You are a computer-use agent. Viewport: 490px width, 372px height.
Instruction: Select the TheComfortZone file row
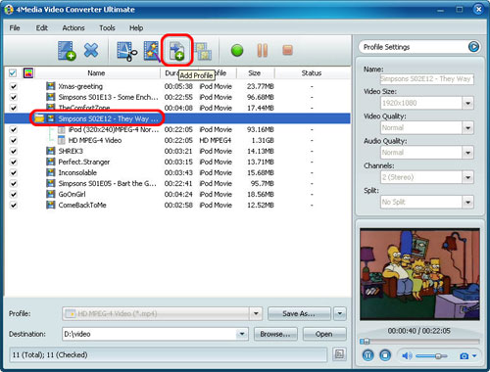tap(177, 108)
